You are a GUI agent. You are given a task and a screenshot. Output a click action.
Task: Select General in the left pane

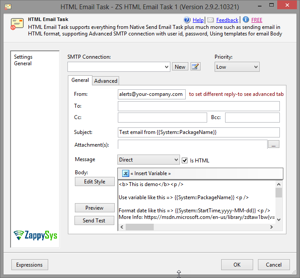(23, 63)
